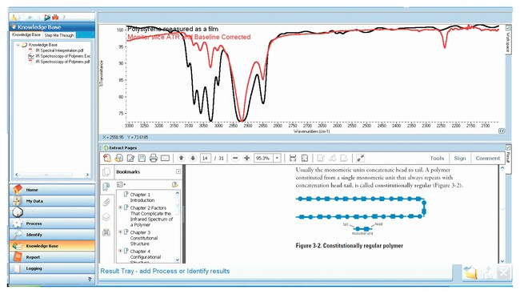Click new bookmark icon
The image size is (520, 294).
coord(174,185)
